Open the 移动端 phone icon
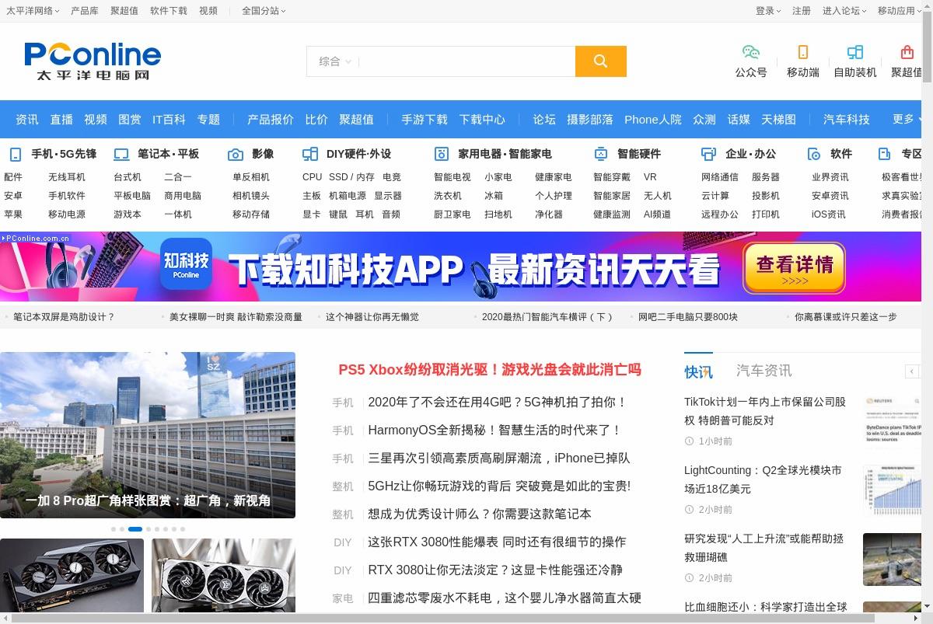Screen dimensions: 933x624 click(x=803, y=52)
